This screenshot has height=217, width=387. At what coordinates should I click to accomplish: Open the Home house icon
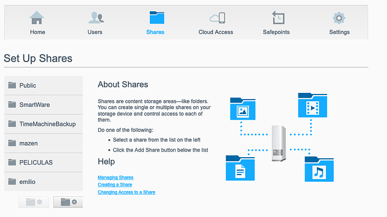coord(37,18)
